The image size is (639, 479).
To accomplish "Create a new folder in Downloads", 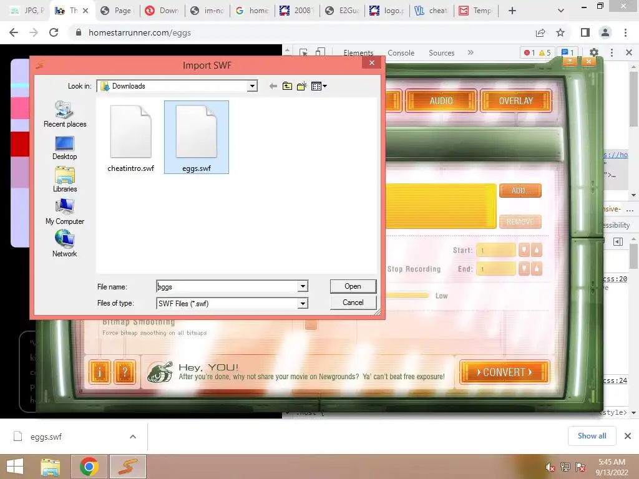I will pos(302,86).
